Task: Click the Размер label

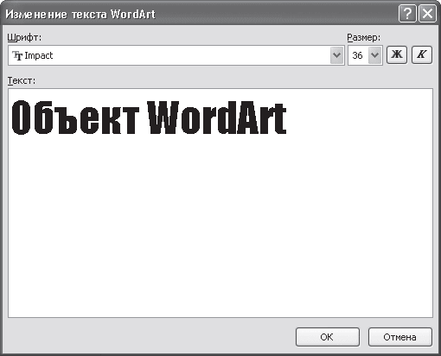Action: 364,38
